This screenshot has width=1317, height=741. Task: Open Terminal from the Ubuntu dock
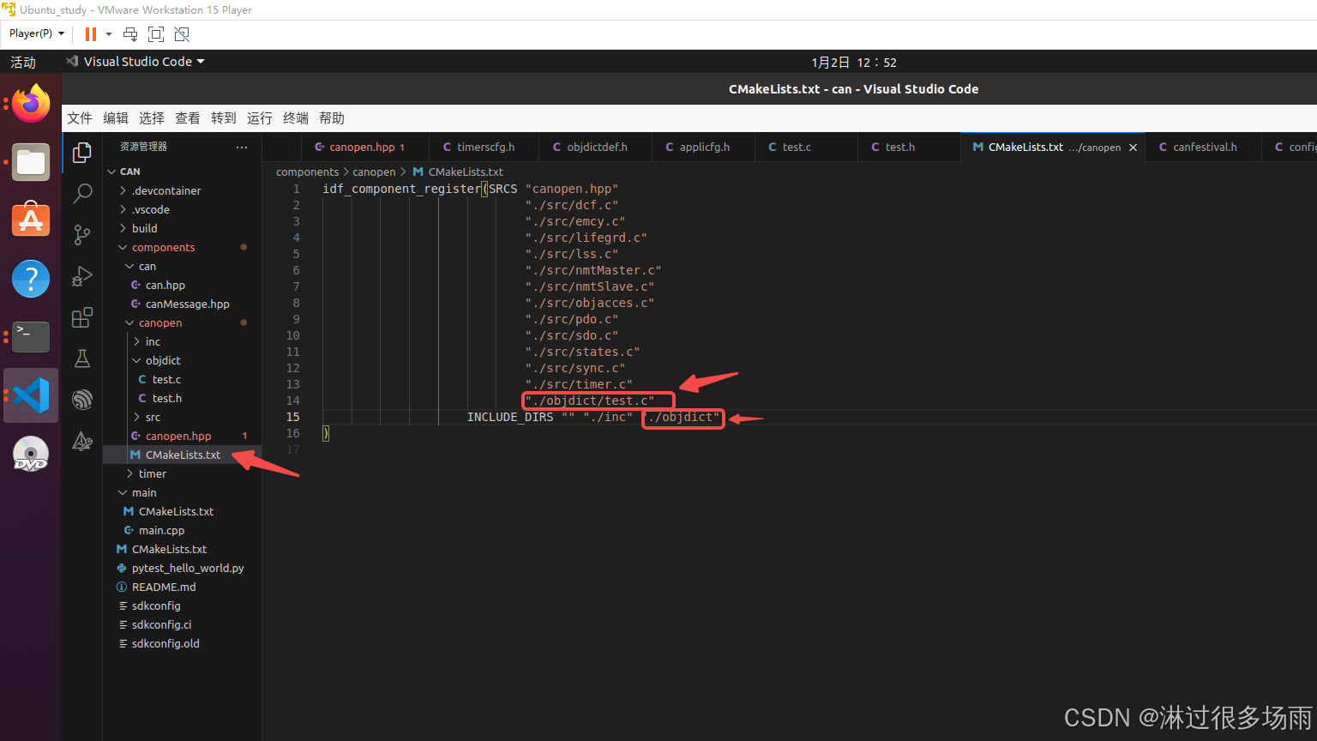pos(31,337)
